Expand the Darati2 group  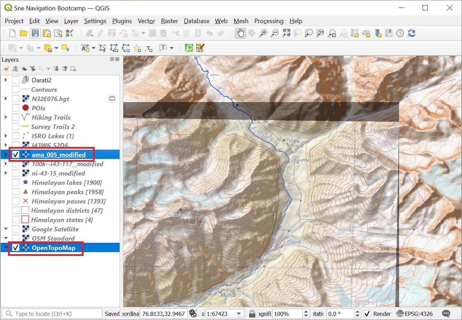pos(6,80)
